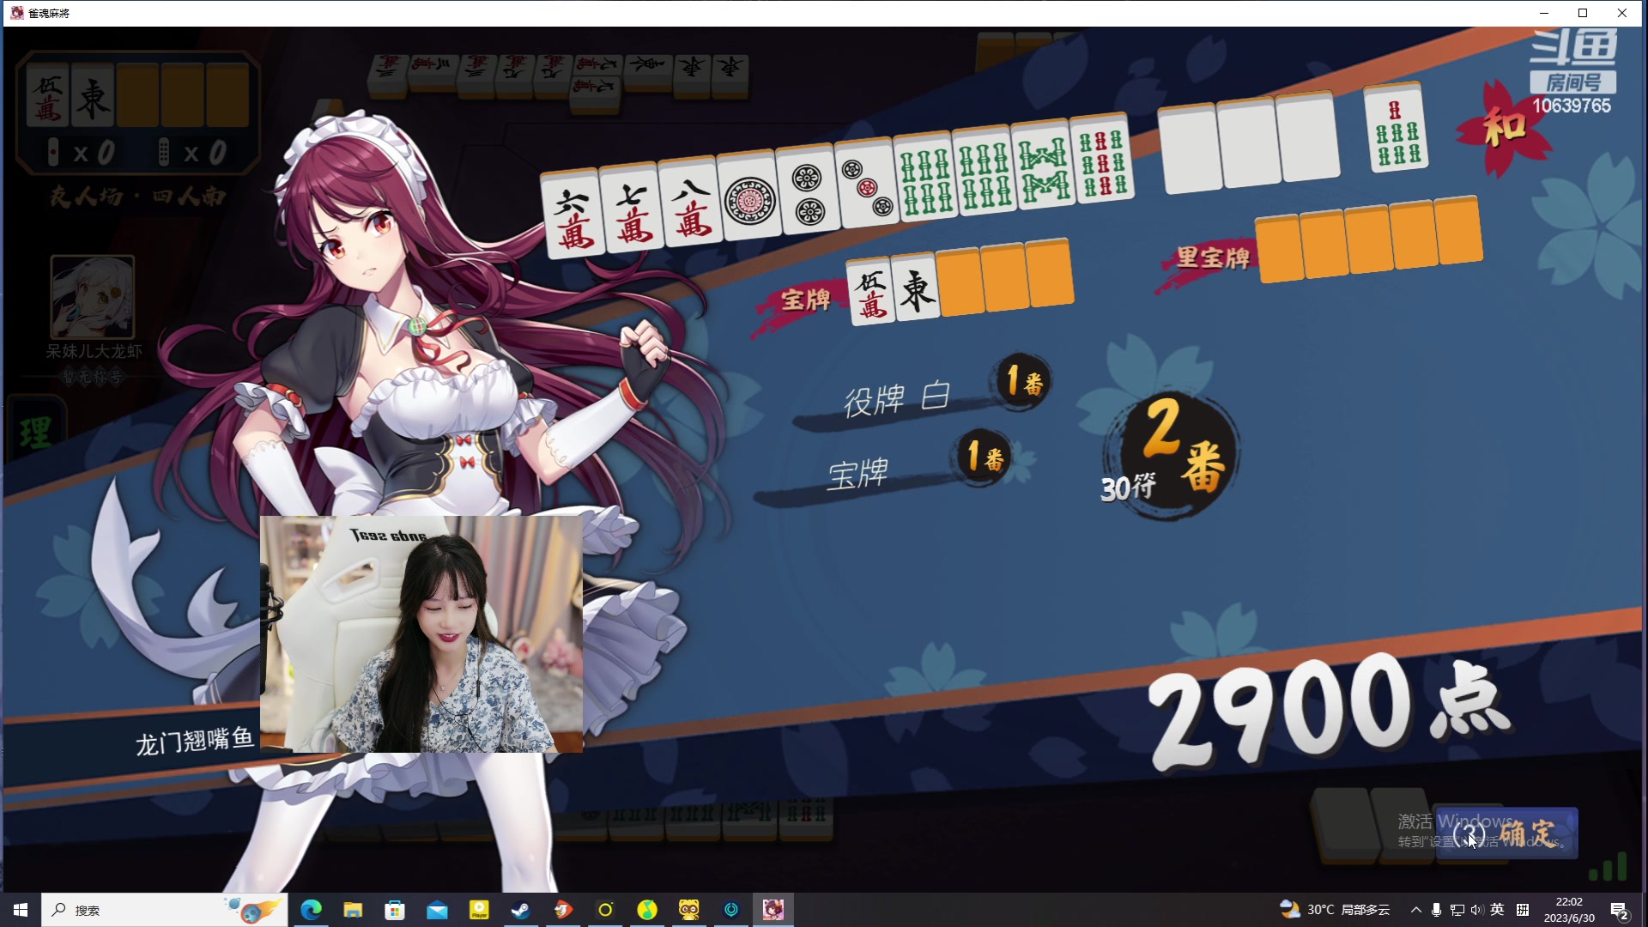The width and height of the screenshot is (1648, 927).
Task: Minimize the 雀魂麻将 window
Action: point(1543,13)
